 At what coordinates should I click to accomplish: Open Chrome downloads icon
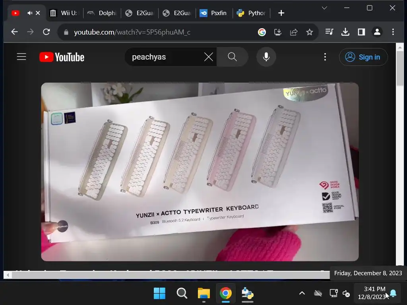[345, 32]
